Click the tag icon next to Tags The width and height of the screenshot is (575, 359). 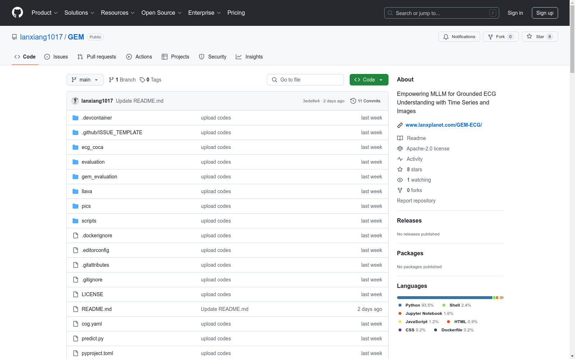[x=142, y=80]
